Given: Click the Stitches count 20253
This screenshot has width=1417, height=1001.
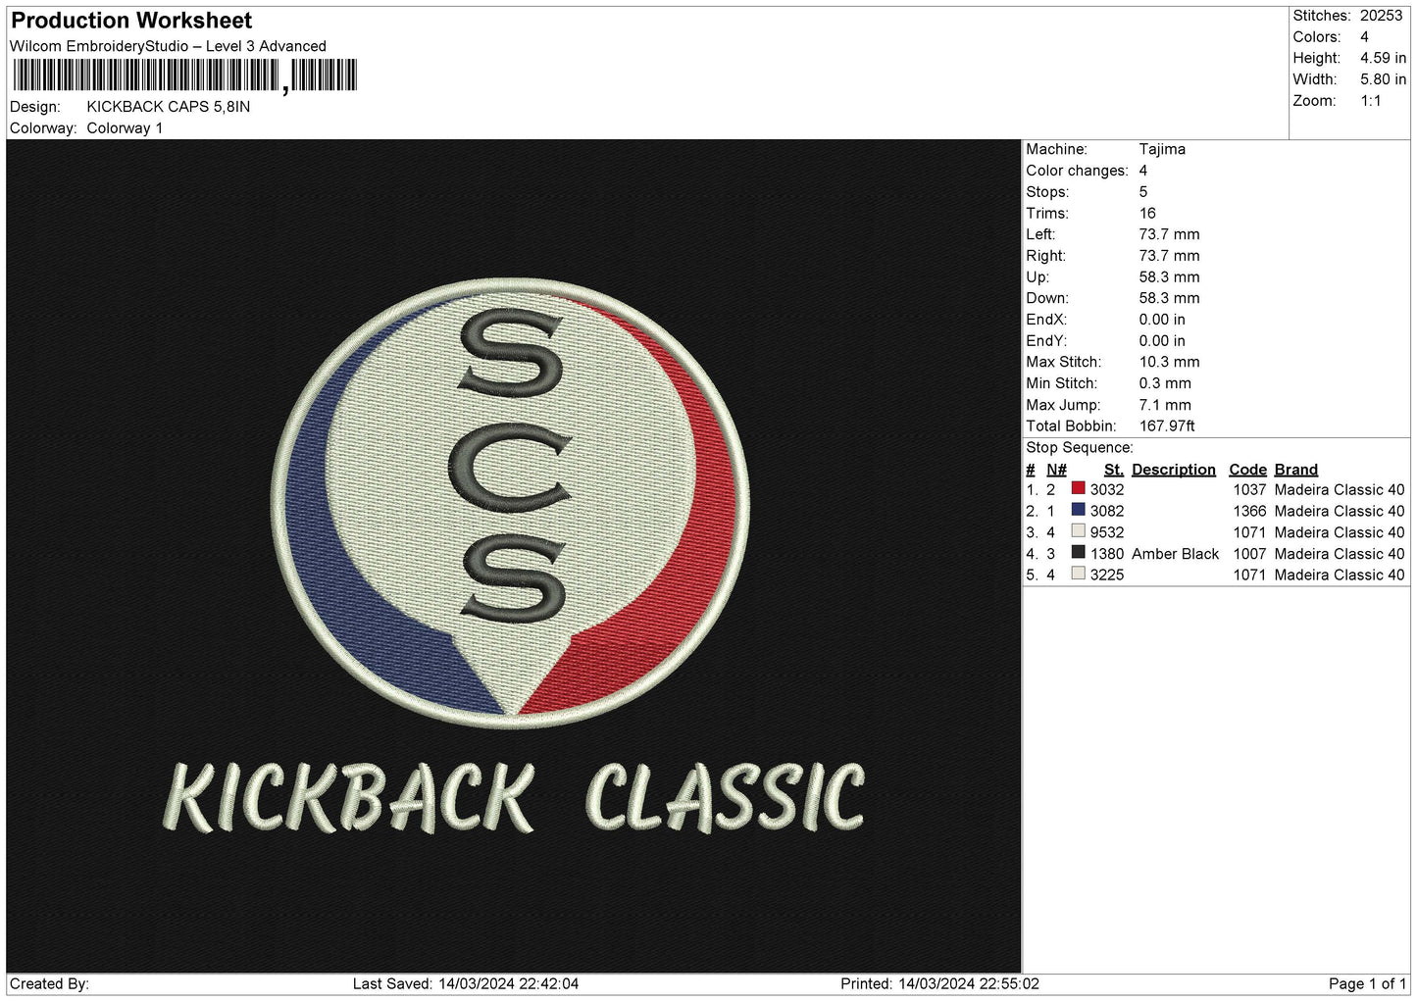Looking at the screenshot, I should (1381, 16).
